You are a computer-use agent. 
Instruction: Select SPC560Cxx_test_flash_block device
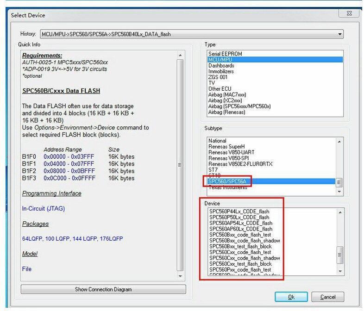point(240,264)
